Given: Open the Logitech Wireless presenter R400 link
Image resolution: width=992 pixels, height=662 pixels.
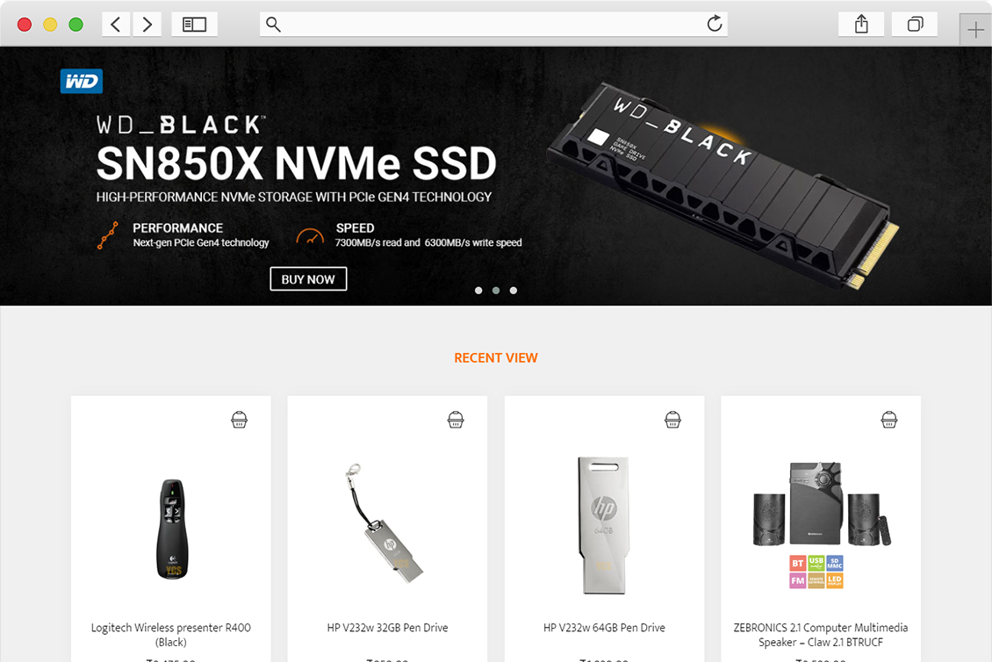Looking at the screenshot, I should click(x=171, y=635).
